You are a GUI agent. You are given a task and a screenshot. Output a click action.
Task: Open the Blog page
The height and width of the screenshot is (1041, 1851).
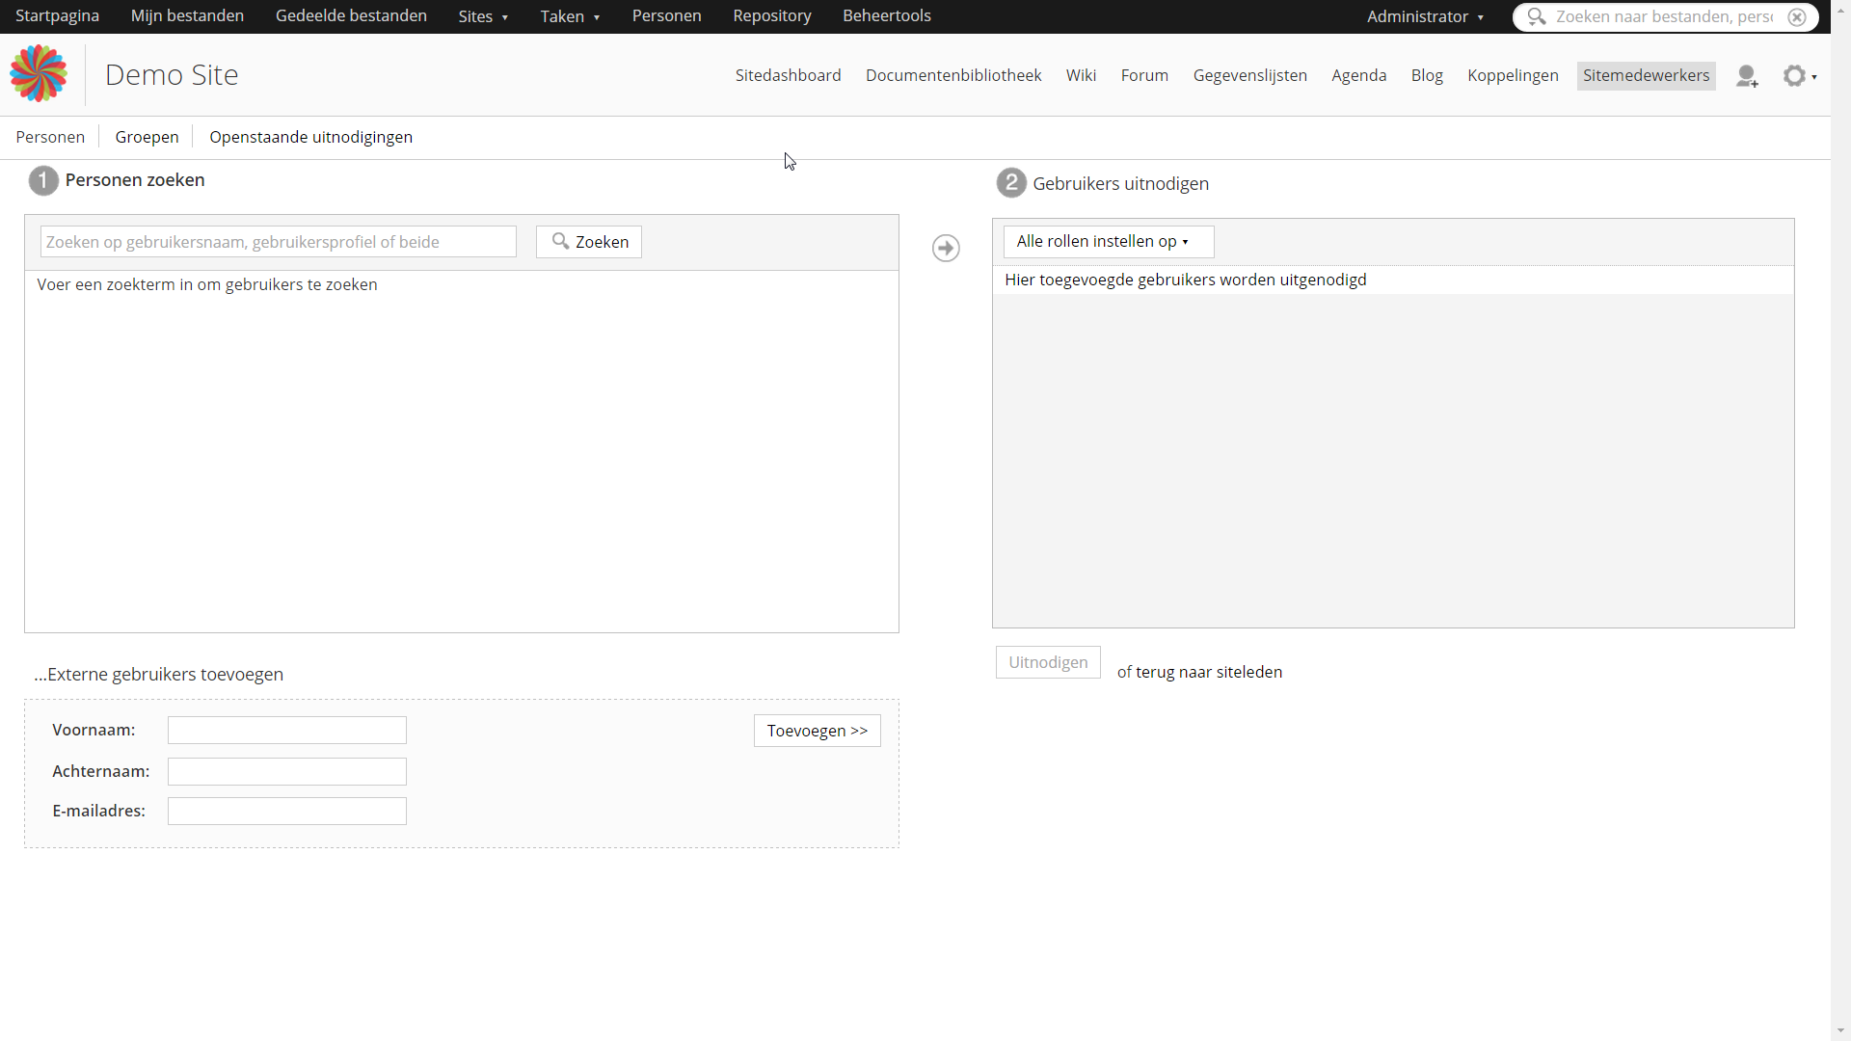(x=1427, y=75)
